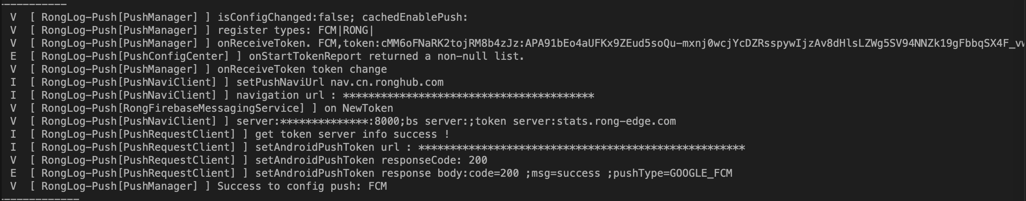Click the 'cachedEnablePush:' text
The height and width of the screenshot is (201, 1026).
(415, 17)
